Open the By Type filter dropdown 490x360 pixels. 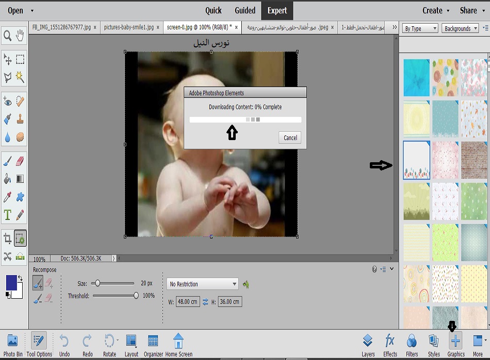pyautogui.click(x=420, y=28)
